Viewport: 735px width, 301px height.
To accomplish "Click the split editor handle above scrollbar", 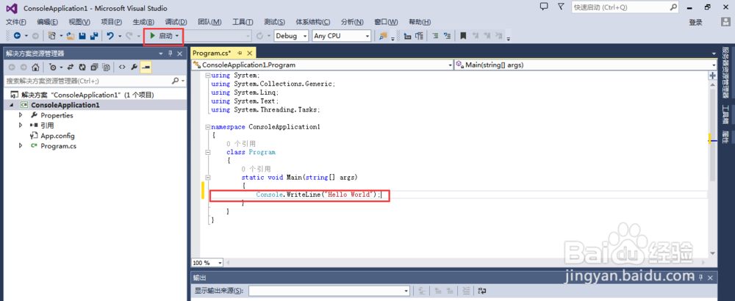I will [x=713, y=76].
